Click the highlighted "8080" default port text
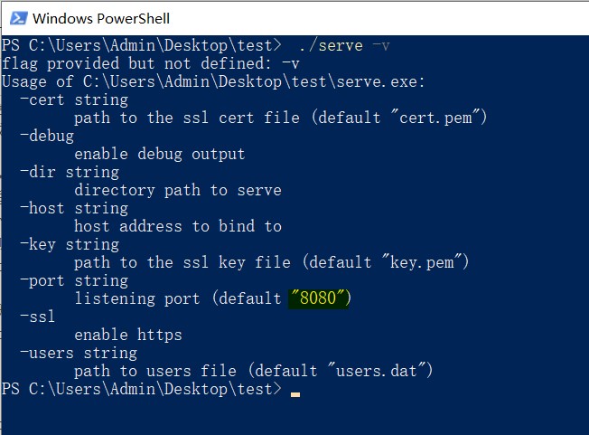Viewport: 589px width, 435px height. 320,298
